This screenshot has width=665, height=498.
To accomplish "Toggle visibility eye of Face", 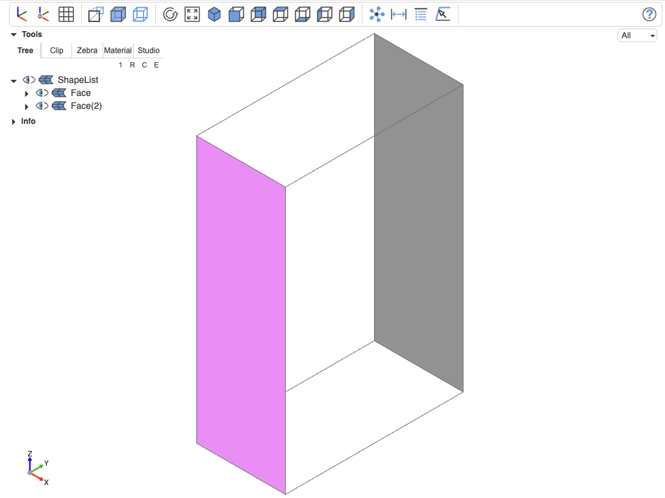I will coord(42,93).
